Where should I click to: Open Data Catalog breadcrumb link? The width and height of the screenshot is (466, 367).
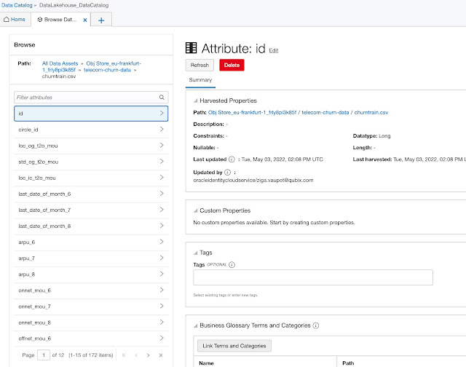(x=17, y=5)
